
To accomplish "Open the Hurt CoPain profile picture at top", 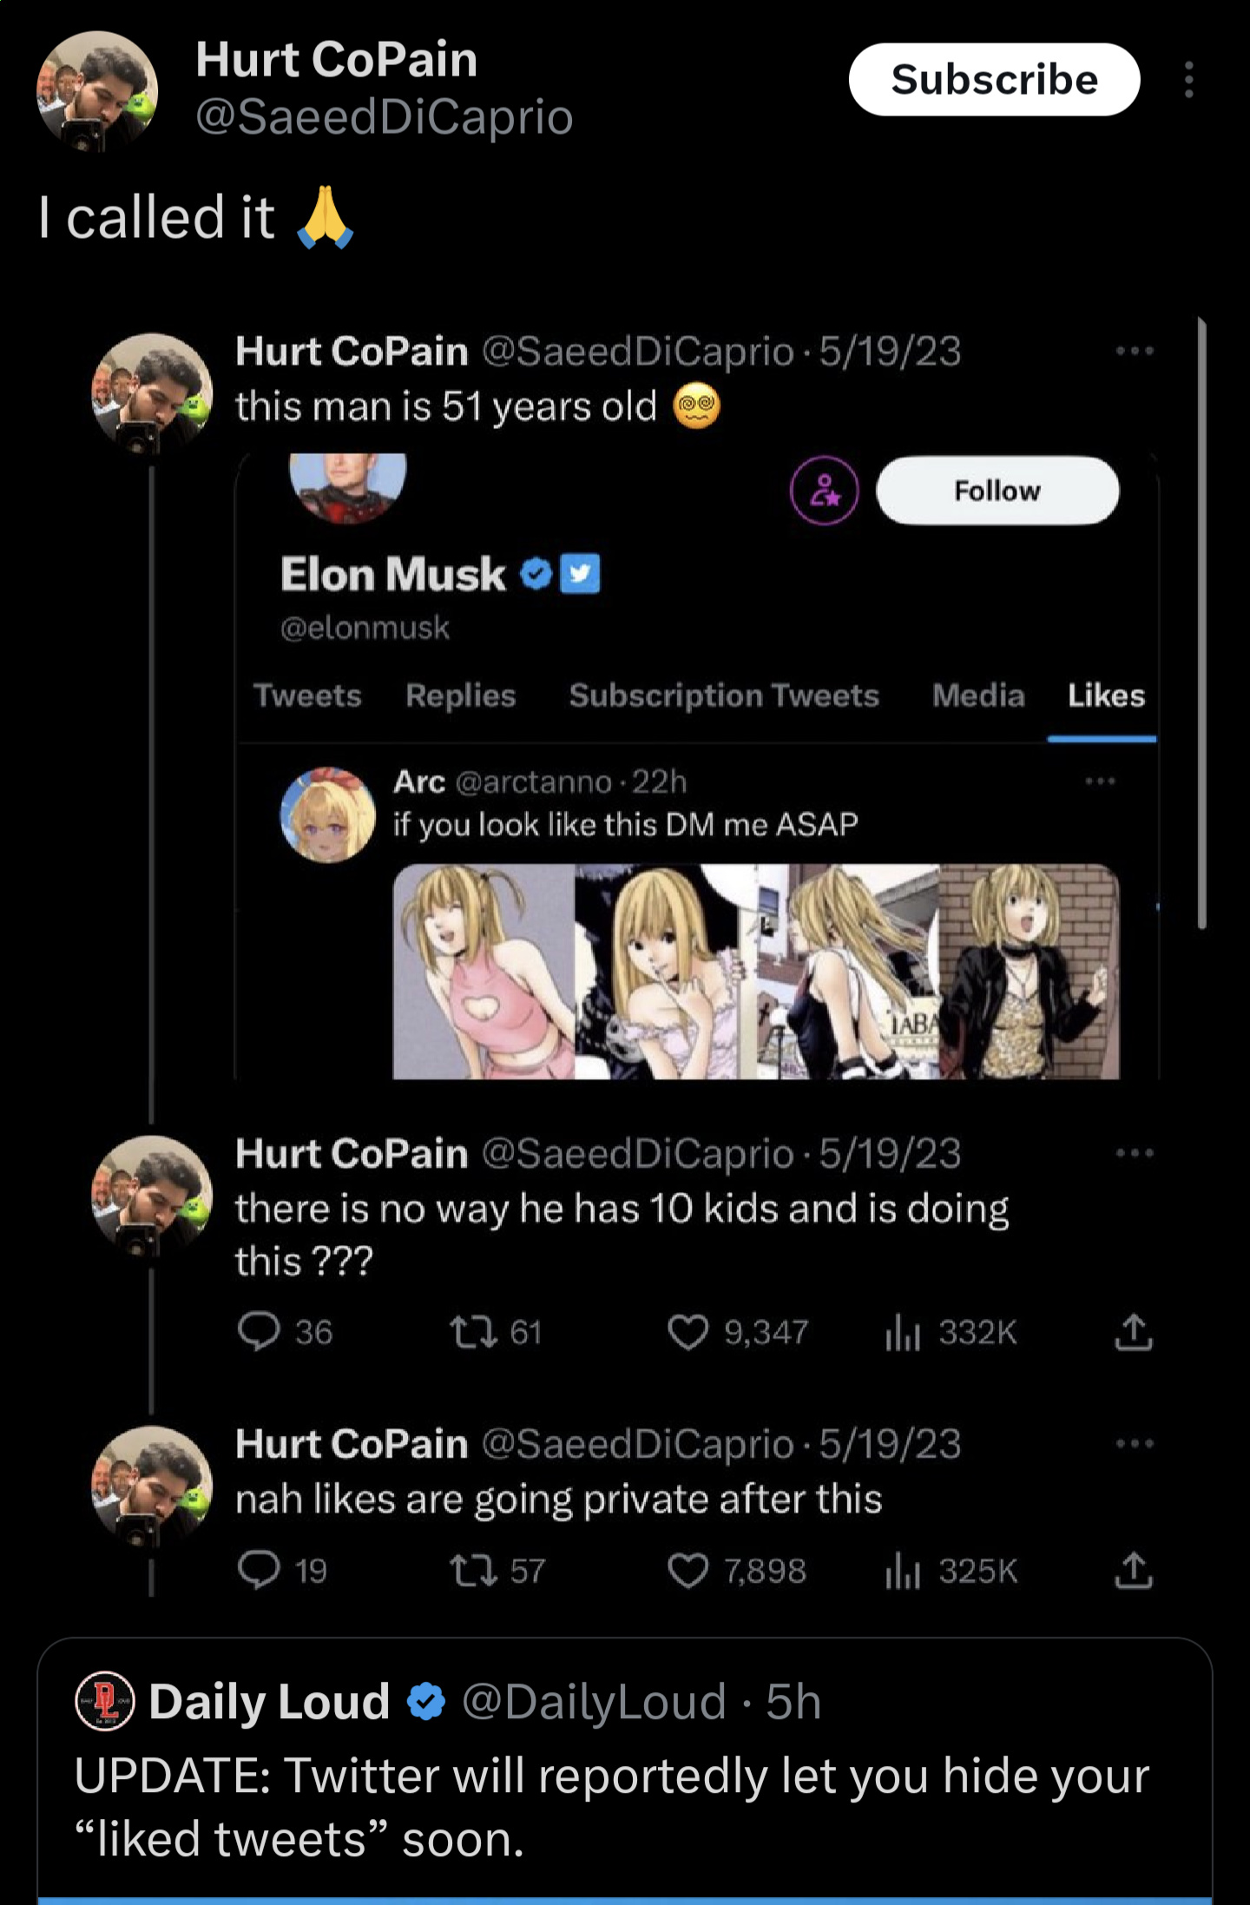I will pos(96,91).
